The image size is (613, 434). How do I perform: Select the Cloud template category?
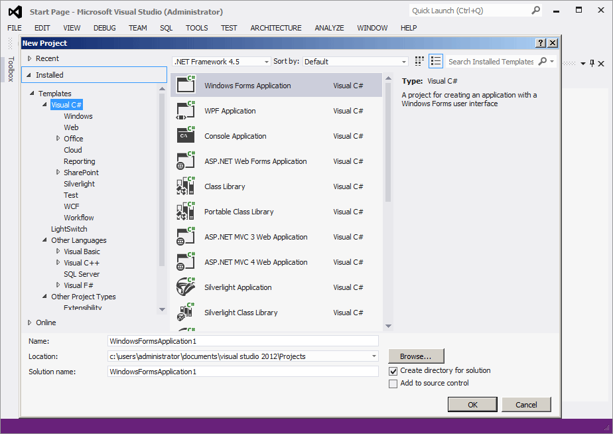(73, 150)
